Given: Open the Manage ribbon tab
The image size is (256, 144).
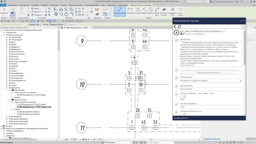Looking at the screenshot, I should 112,5.
